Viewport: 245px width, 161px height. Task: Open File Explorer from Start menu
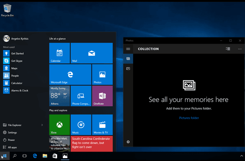12,125
